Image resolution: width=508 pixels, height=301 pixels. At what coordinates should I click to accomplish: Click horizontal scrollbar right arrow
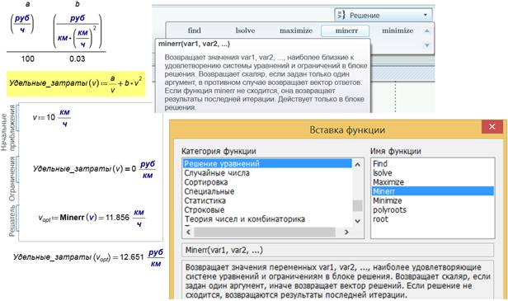coord(346,232)
